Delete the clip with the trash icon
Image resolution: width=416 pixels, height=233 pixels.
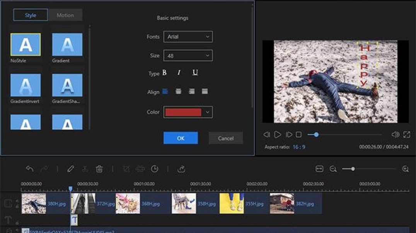99,169
